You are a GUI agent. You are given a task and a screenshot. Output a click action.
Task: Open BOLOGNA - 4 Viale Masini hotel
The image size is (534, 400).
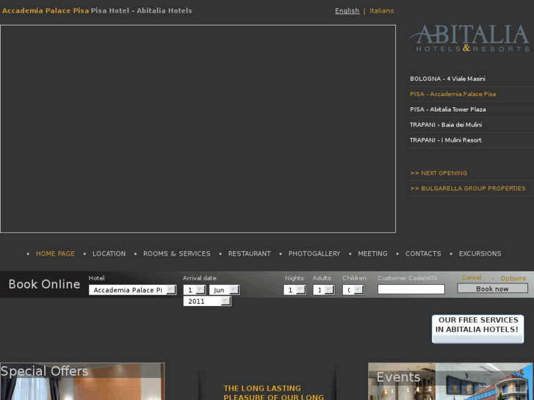447,79
